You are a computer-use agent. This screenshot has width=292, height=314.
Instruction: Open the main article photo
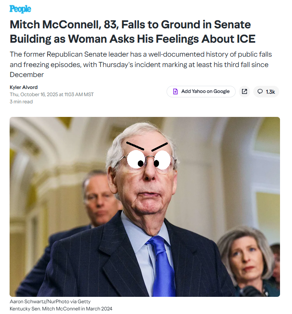coord(145,207)
